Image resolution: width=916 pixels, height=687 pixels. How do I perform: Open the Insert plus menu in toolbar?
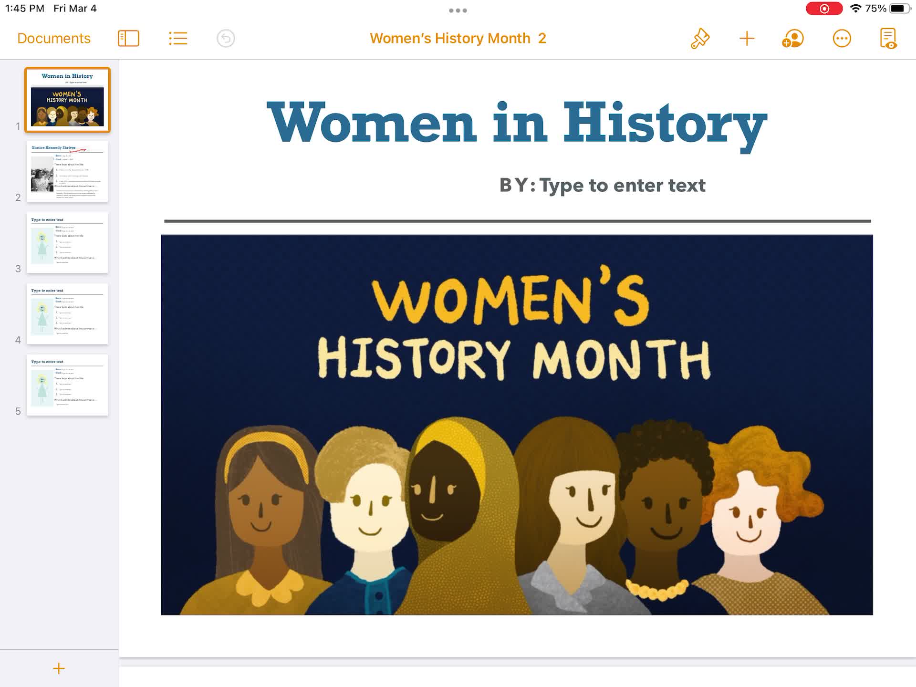(747, 38)
